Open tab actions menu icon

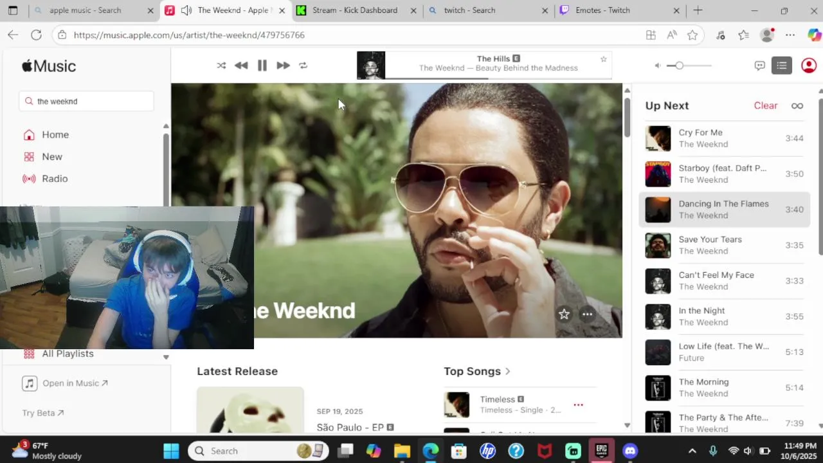13,10
